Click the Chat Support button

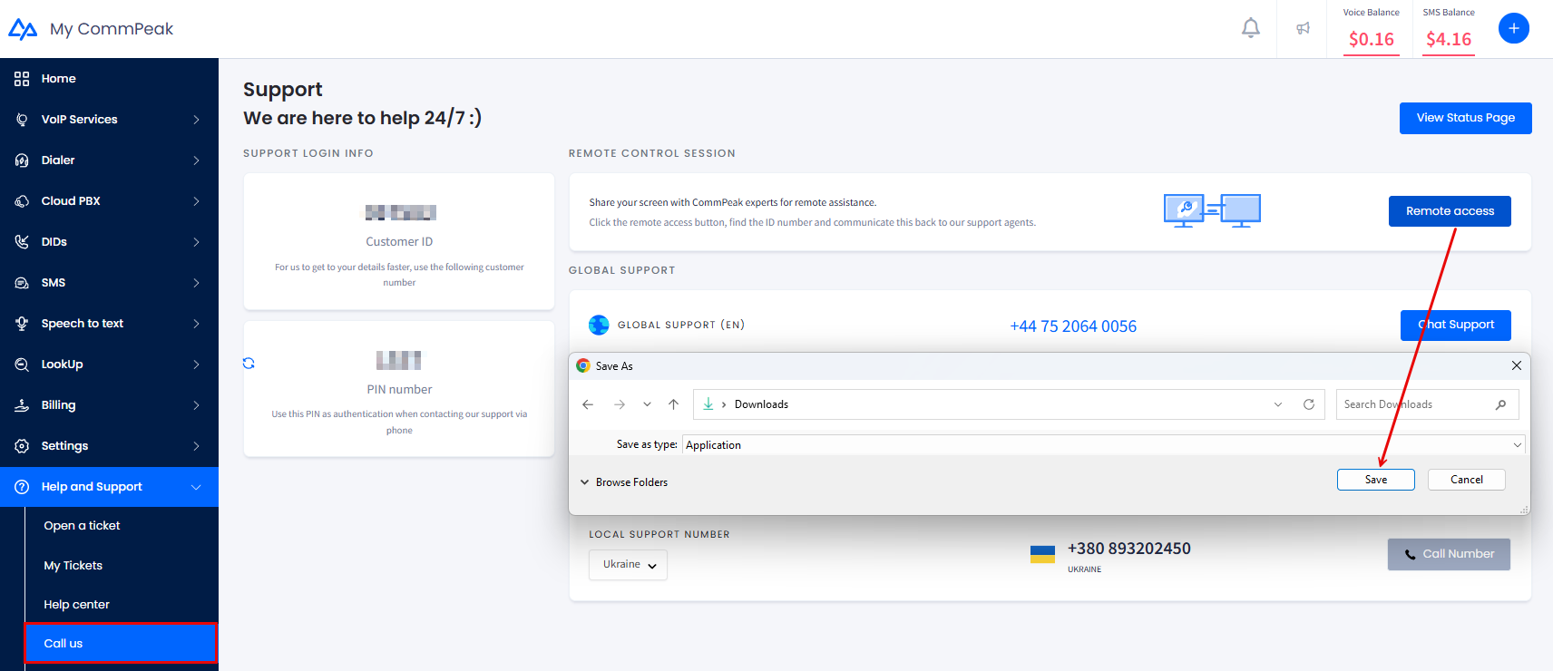1456,325
